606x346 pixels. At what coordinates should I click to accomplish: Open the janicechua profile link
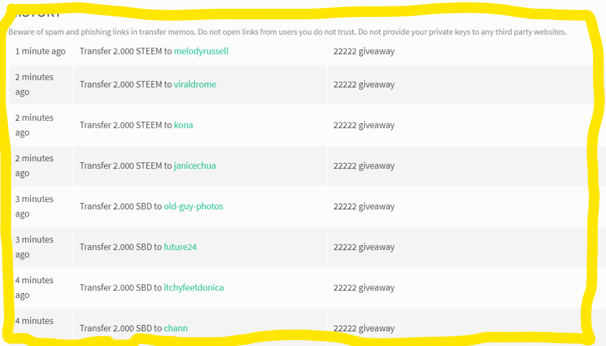[x=195, y=165]
